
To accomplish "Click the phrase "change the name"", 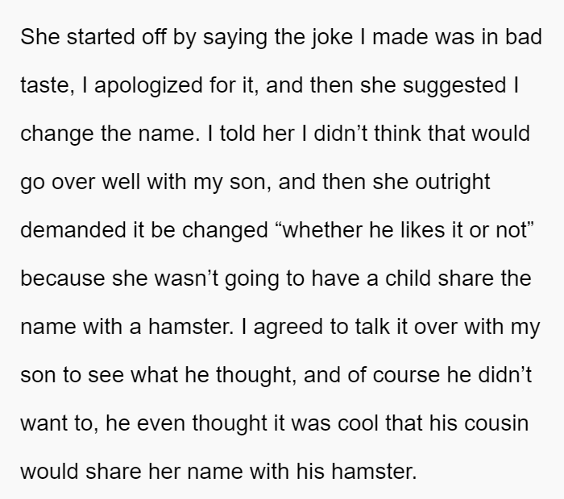I will coord(108,134).
